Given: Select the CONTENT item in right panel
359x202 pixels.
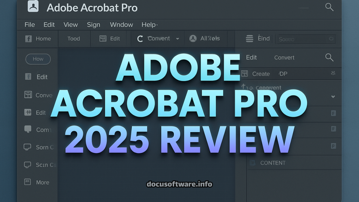Looking at the screenshot, I should [x=272, y=163].
